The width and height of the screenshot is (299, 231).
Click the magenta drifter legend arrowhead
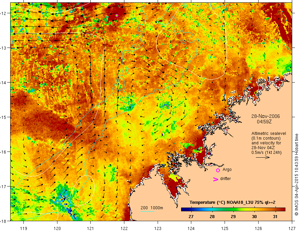pos(215,179)
